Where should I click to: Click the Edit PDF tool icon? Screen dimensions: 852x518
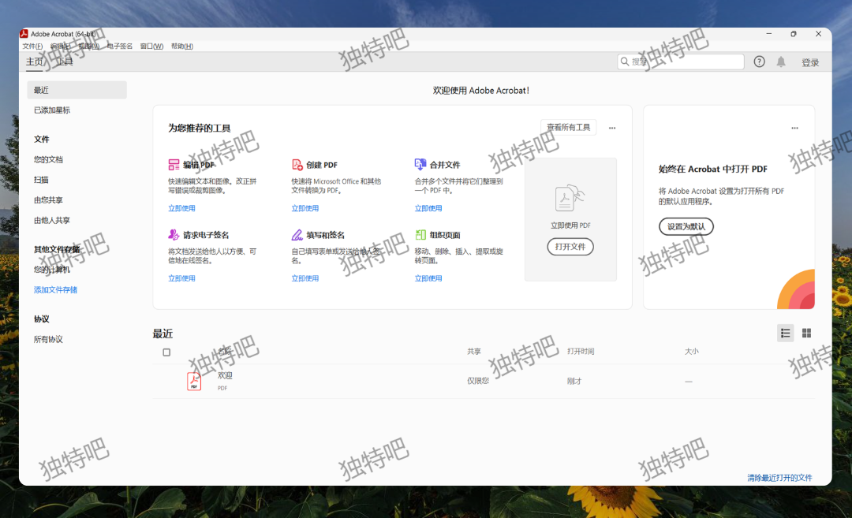pyautogui.click(x=174, y=165)
